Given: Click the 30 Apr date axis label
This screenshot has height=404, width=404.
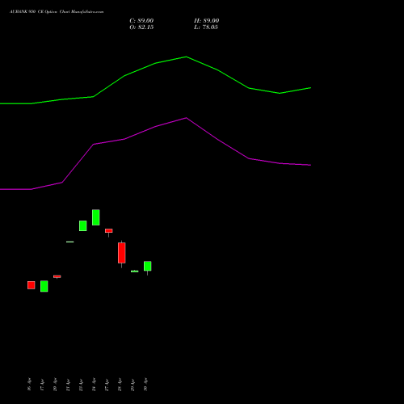Looking at the screenshot, I should (145, 385).
